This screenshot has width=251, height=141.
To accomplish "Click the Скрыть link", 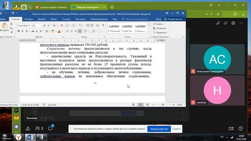I will (176, 129).
